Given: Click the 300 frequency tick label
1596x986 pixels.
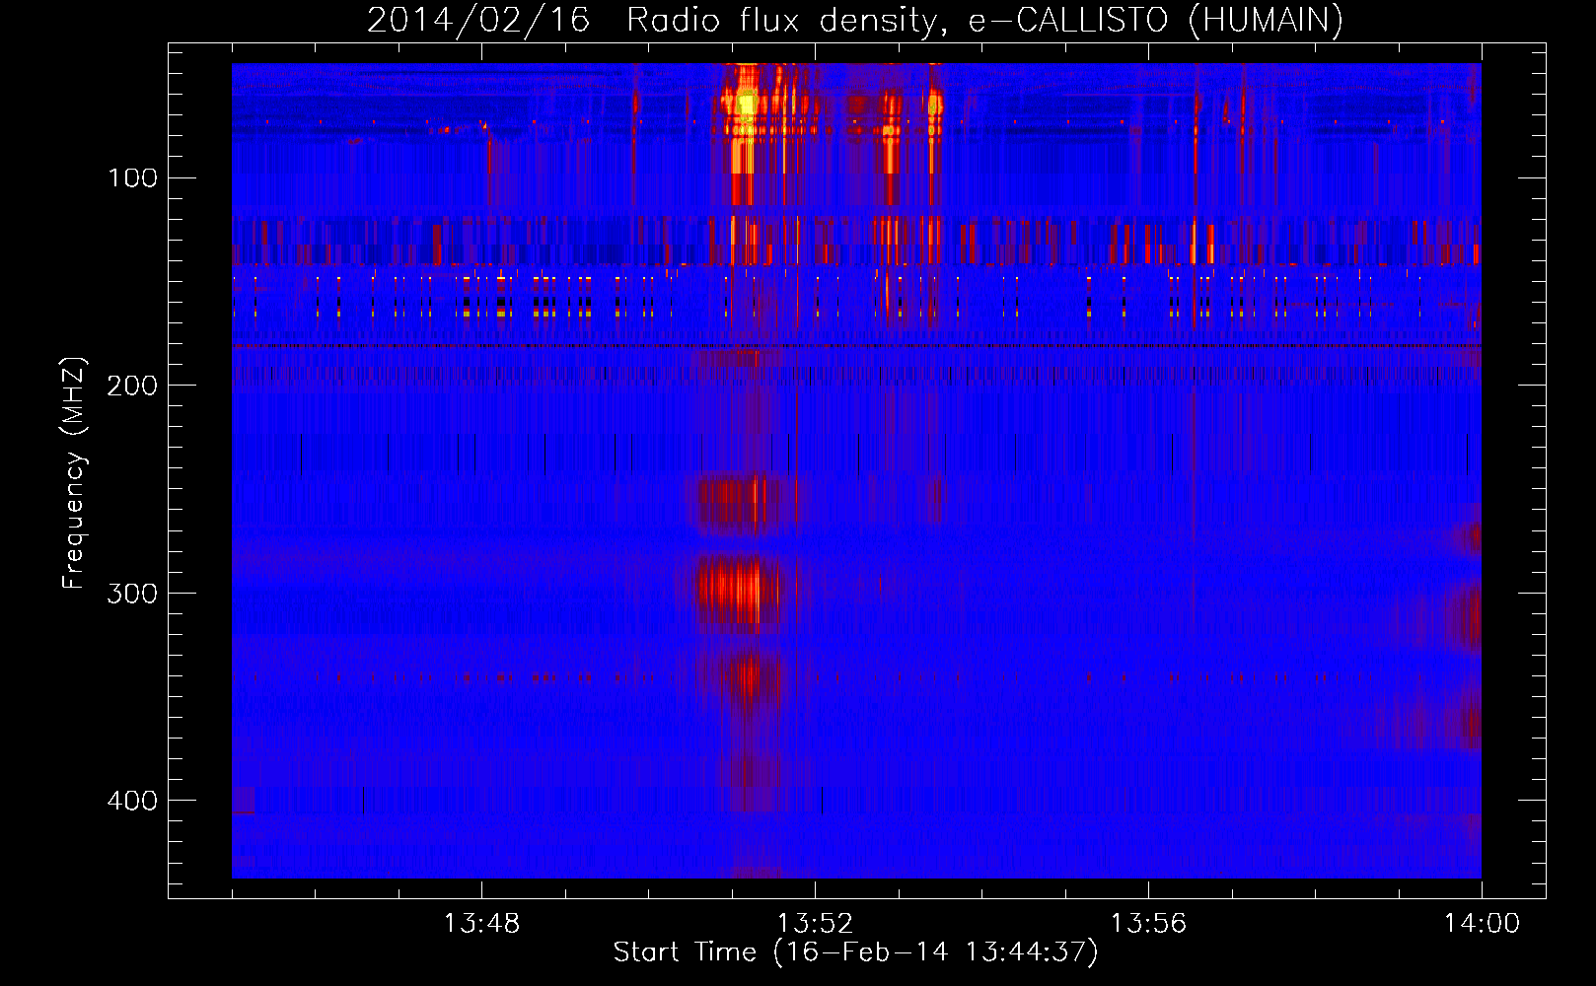Looking at the screenshot, I should point(132,593).
